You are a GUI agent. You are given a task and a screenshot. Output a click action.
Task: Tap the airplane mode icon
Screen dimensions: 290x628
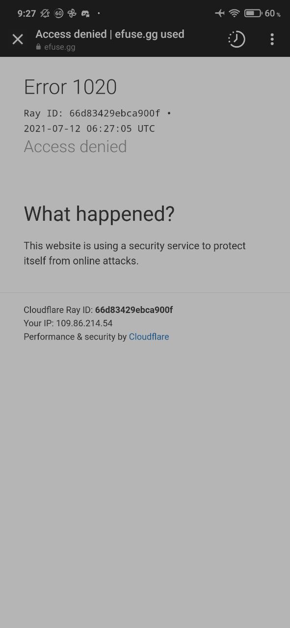click(x=219, y=13)
